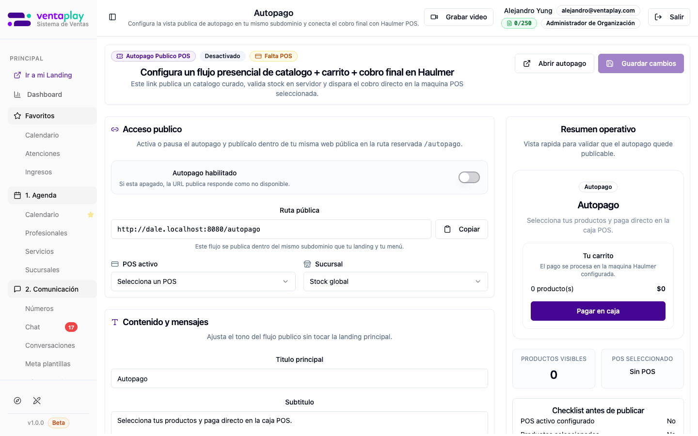Go to Profesionales in the sidebar
698x436 pixels.
pyautogui.click(x=46, y=233)
